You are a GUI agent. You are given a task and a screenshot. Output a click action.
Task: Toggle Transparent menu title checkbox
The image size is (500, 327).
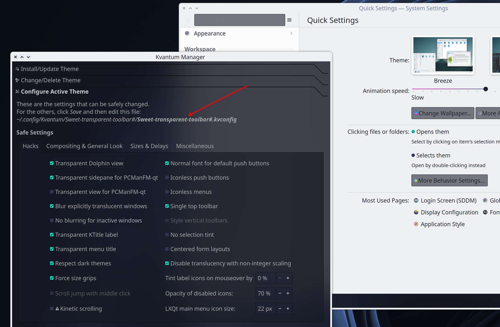click(52, 249)
